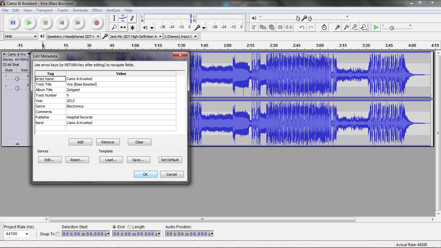Solo the Camo & Krooked track
Screen dimensions: 441x248
pos(24,70)
